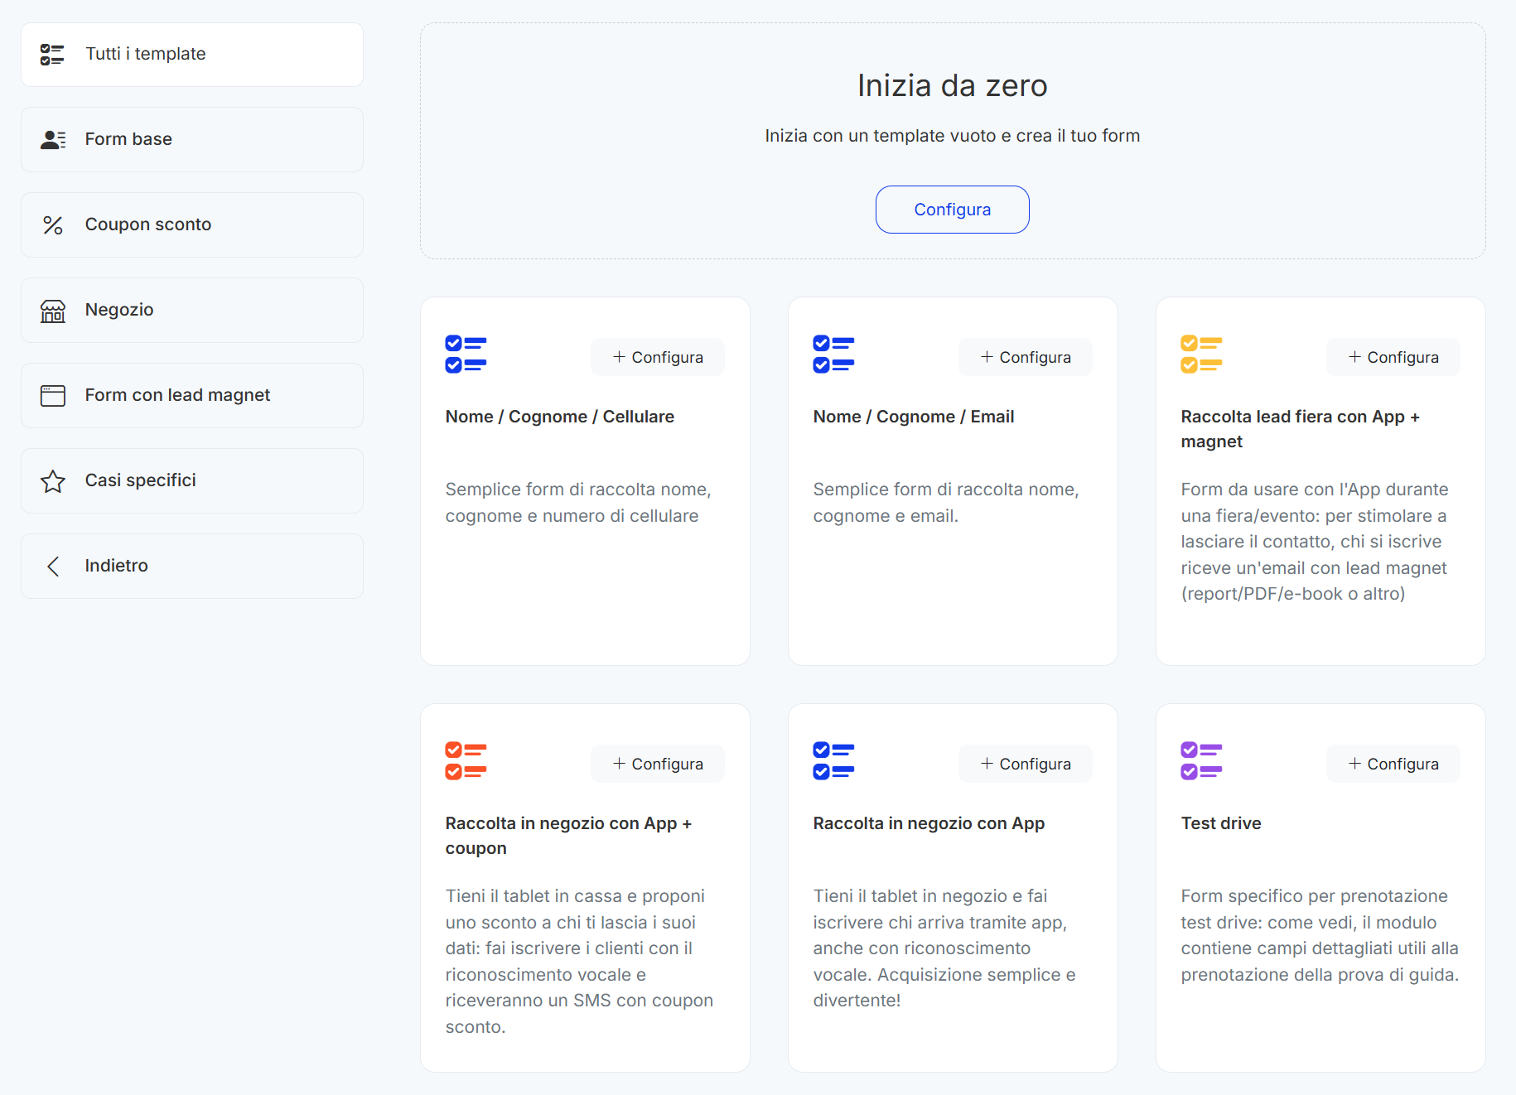The width and height of the screenshot is (1516, 1095).
Task: Show the Casi specifici templates
Action: [192, 481]
